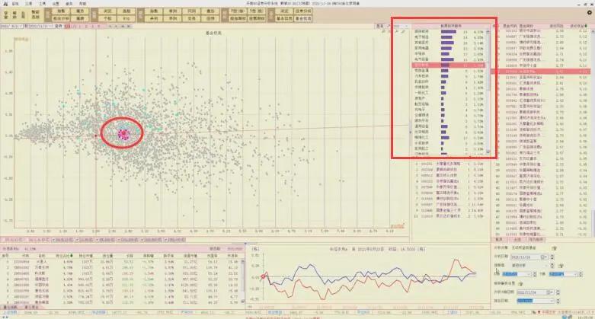
Task: Click the down arrow of the sector list scrollbar
Action: click(x=488, y=152)
